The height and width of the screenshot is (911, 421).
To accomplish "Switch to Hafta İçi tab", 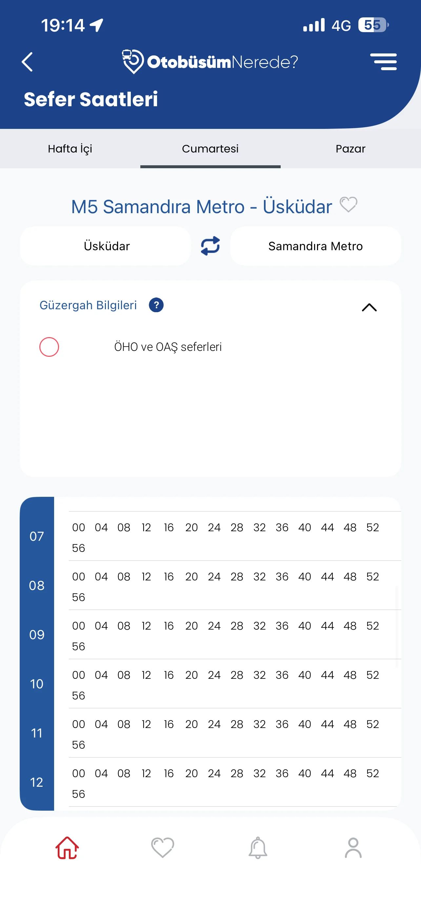I will (x=70, y=149).
